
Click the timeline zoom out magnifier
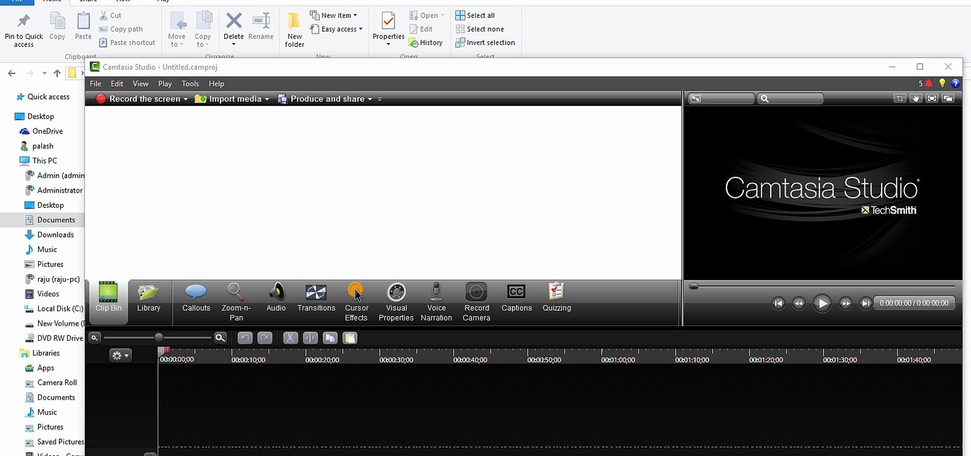click(94, 338)
